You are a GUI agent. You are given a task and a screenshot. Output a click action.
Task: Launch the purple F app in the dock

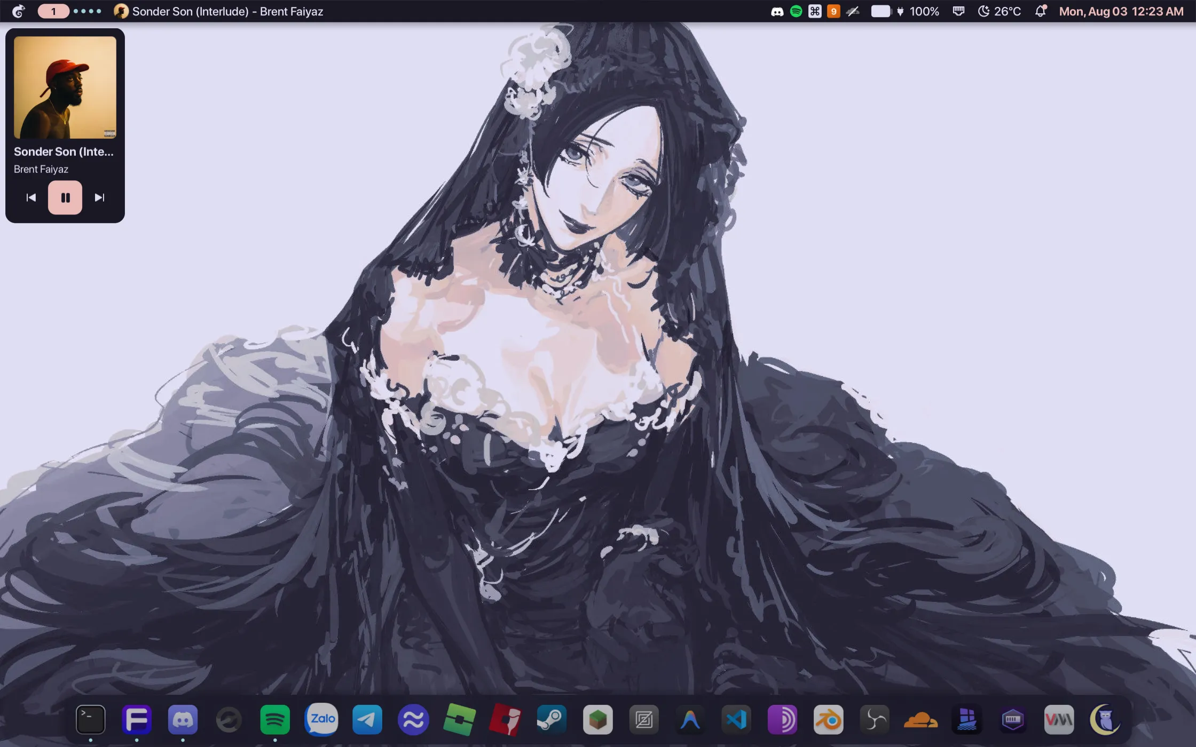pos(137,720)
